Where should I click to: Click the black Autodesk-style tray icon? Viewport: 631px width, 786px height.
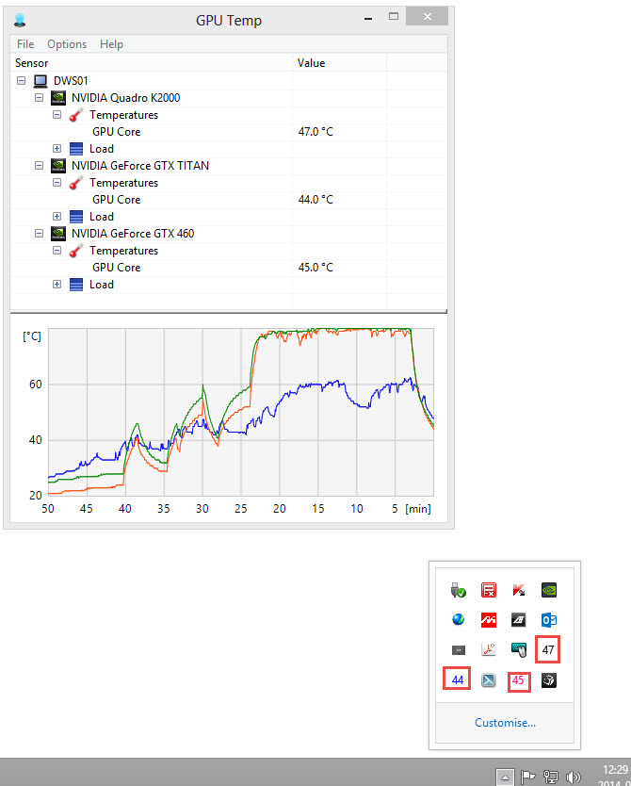pos(519,620)
